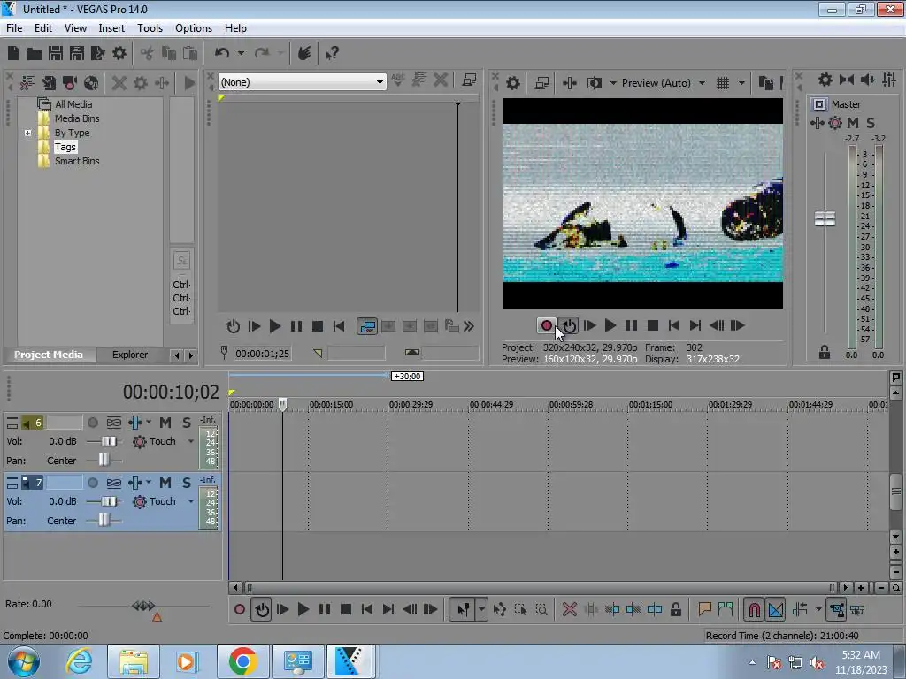906x679 pixels.
Task: Mute audio track 6 with its M button
Action: click(165, 423)
